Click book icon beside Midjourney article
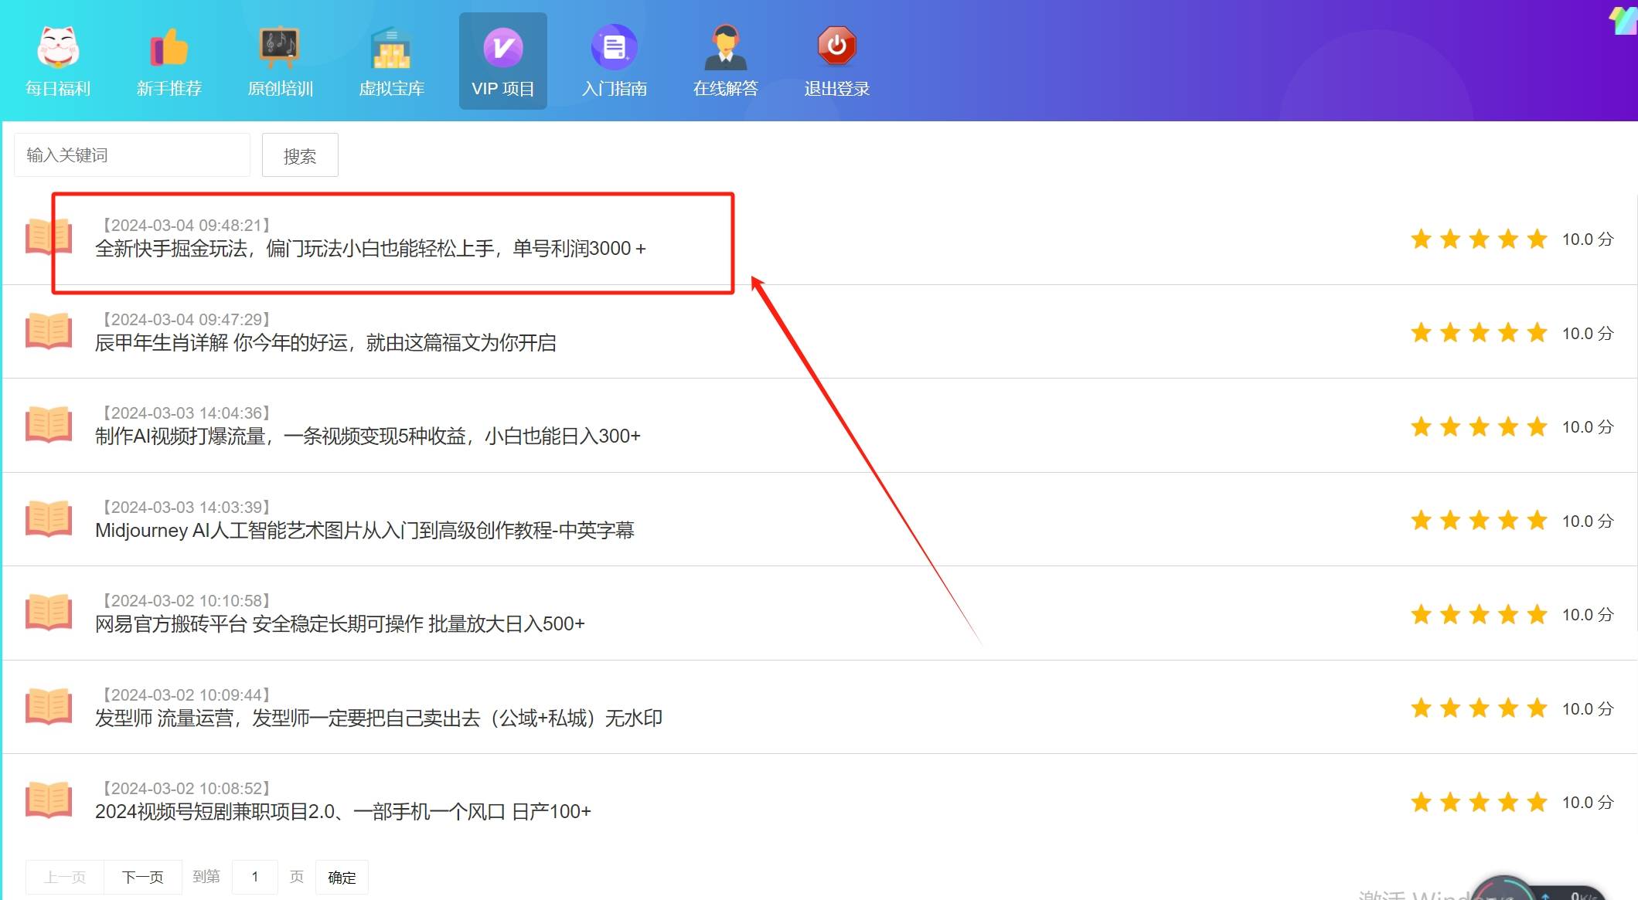 coord(49,518)
